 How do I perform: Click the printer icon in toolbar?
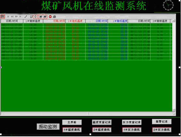tap(54, 17)
